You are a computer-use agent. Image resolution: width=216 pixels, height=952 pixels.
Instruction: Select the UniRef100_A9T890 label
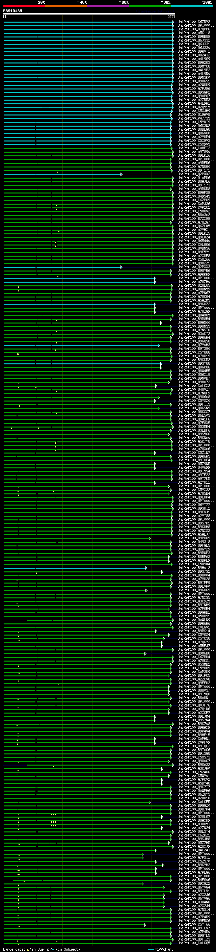194,152
